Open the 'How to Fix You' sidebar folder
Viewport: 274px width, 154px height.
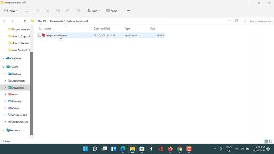coord(19,43)
